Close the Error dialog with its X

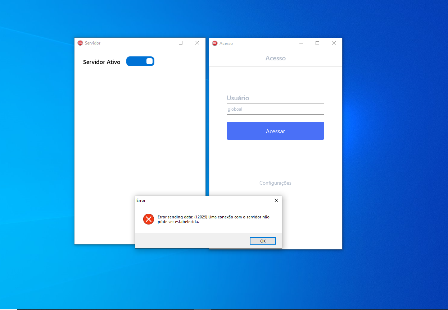coord(276,200)
